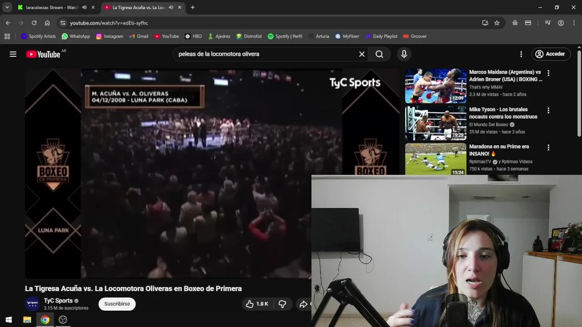This screenshot has height=327, width=582.
Task: Open the HBO bookmark
Action: pyautogui.click(x=193, y=36)
